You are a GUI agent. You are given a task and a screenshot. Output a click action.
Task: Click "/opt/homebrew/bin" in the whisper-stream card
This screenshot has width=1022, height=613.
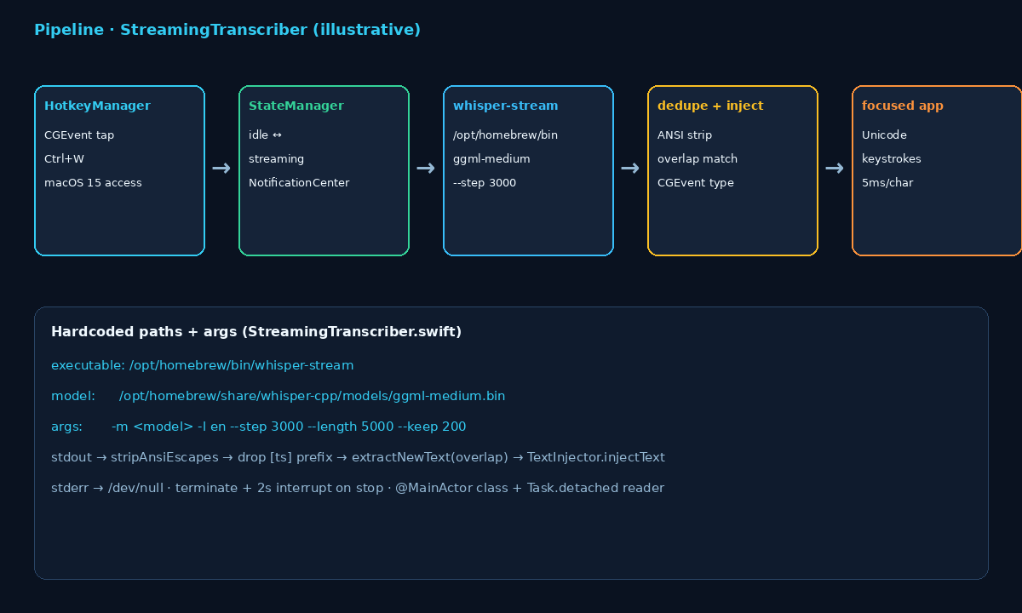505,135
